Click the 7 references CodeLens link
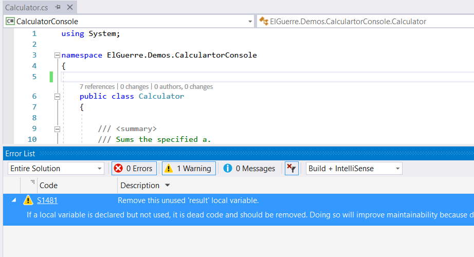The image size is (474, 257). (x=97, y=87)
